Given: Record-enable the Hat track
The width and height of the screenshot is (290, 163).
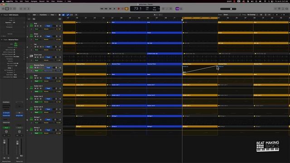Looking at the screenshot, I should 40,47.
